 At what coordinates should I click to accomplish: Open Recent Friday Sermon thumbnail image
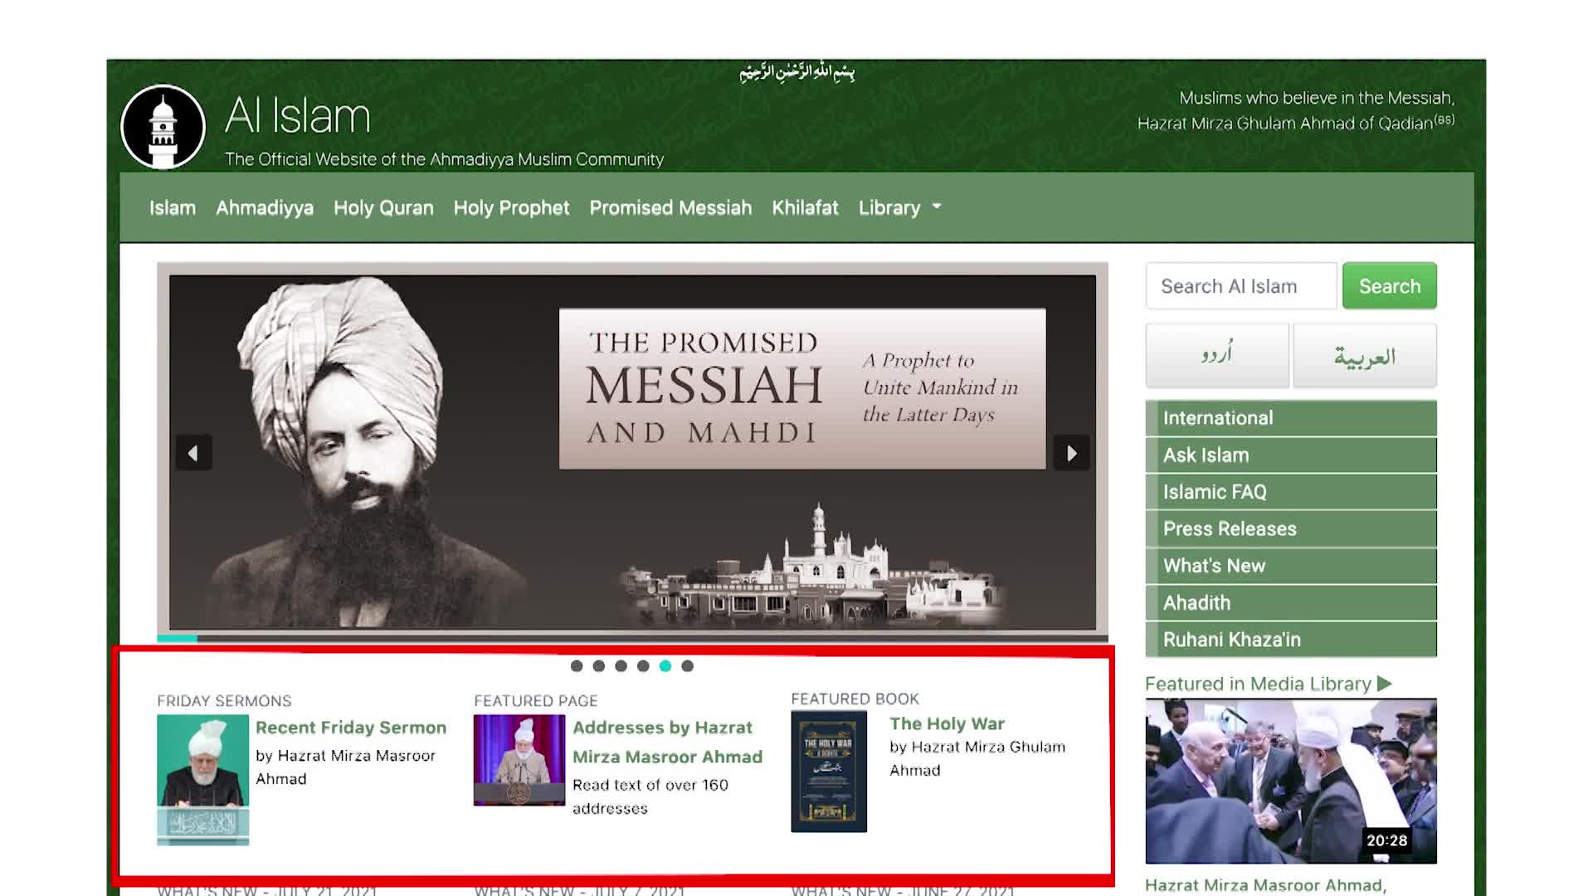pos(202,779)
